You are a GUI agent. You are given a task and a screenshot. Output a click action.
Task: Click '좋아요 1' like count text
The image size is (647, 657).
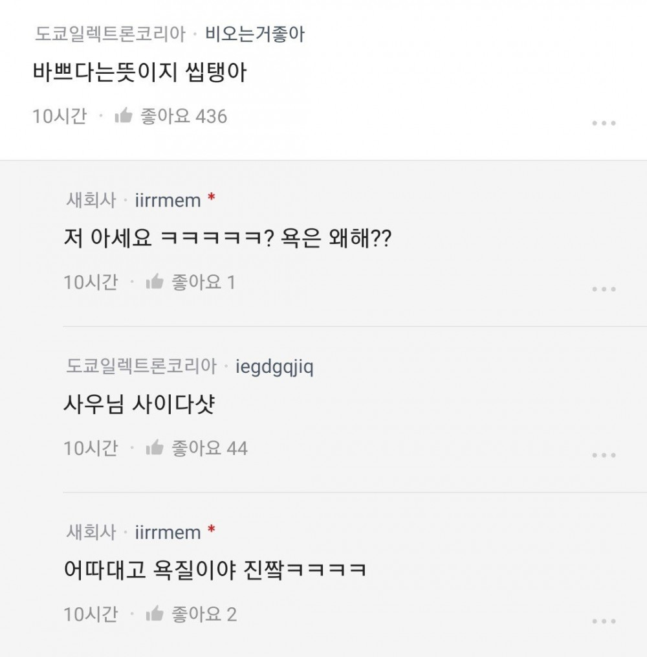pyautogui.click(x=203, y=282)
